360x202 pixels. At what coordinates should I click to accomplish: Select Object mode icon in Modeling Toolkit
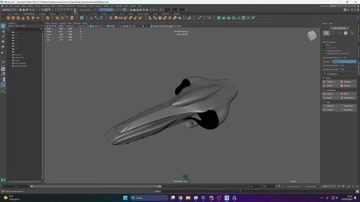click(326, 33)
